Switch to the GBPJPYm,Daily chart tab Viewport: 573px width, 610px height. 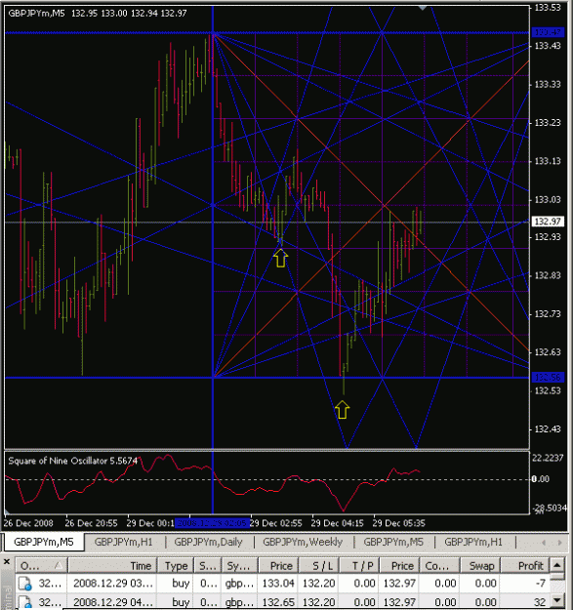point(208,542)
